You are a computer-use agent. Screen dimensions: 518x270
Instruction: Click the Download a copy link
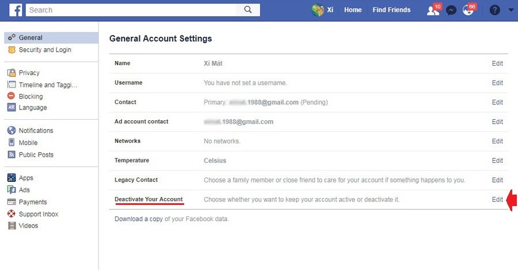[139, 219]
